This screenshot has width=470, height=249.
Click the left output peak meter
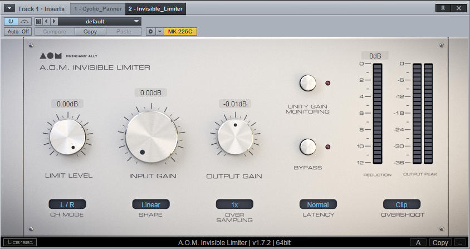pyautogui.click(x=417, y=114)
